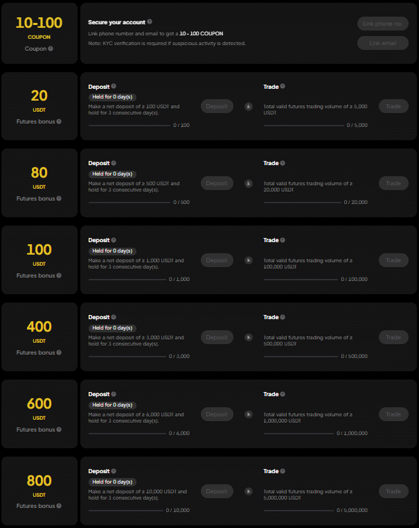Hit Deposit button in the 100 USDT row
Image resolution: width=419 pixels, height=528 pixels.
tap(217, 260)
